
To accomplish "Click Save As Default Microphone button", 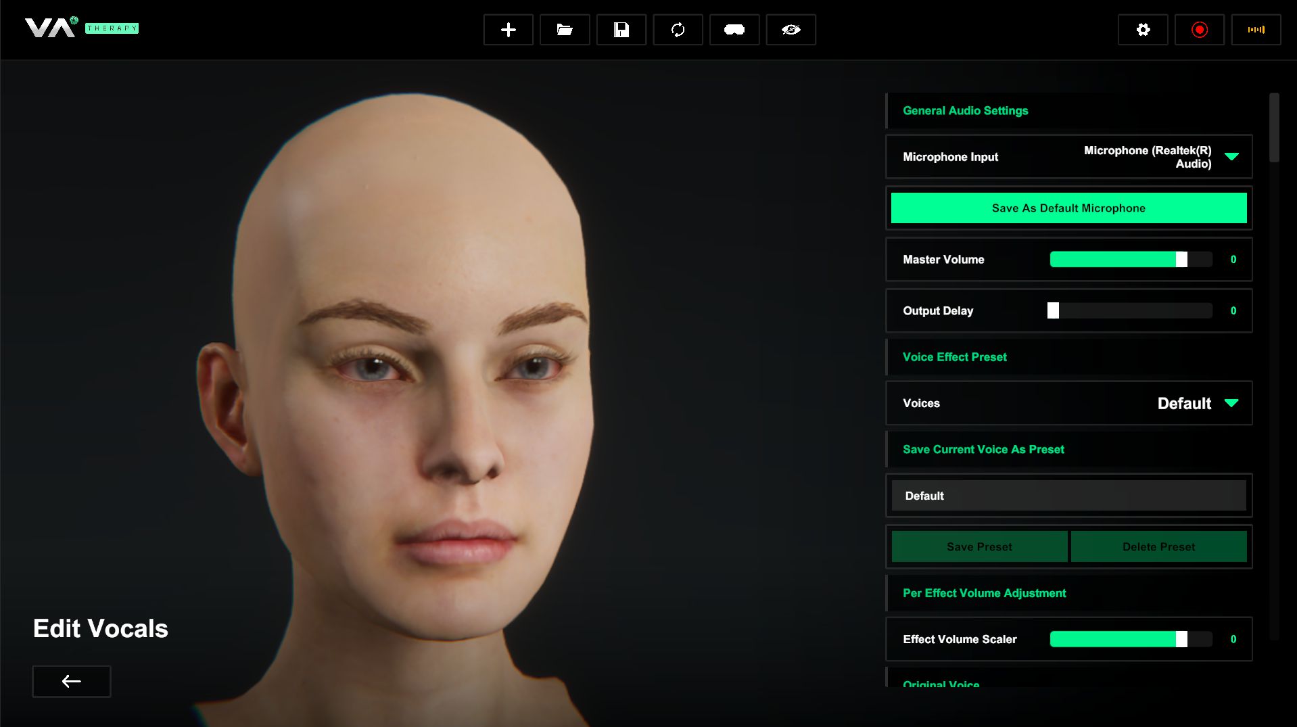I will point(1068,208).
